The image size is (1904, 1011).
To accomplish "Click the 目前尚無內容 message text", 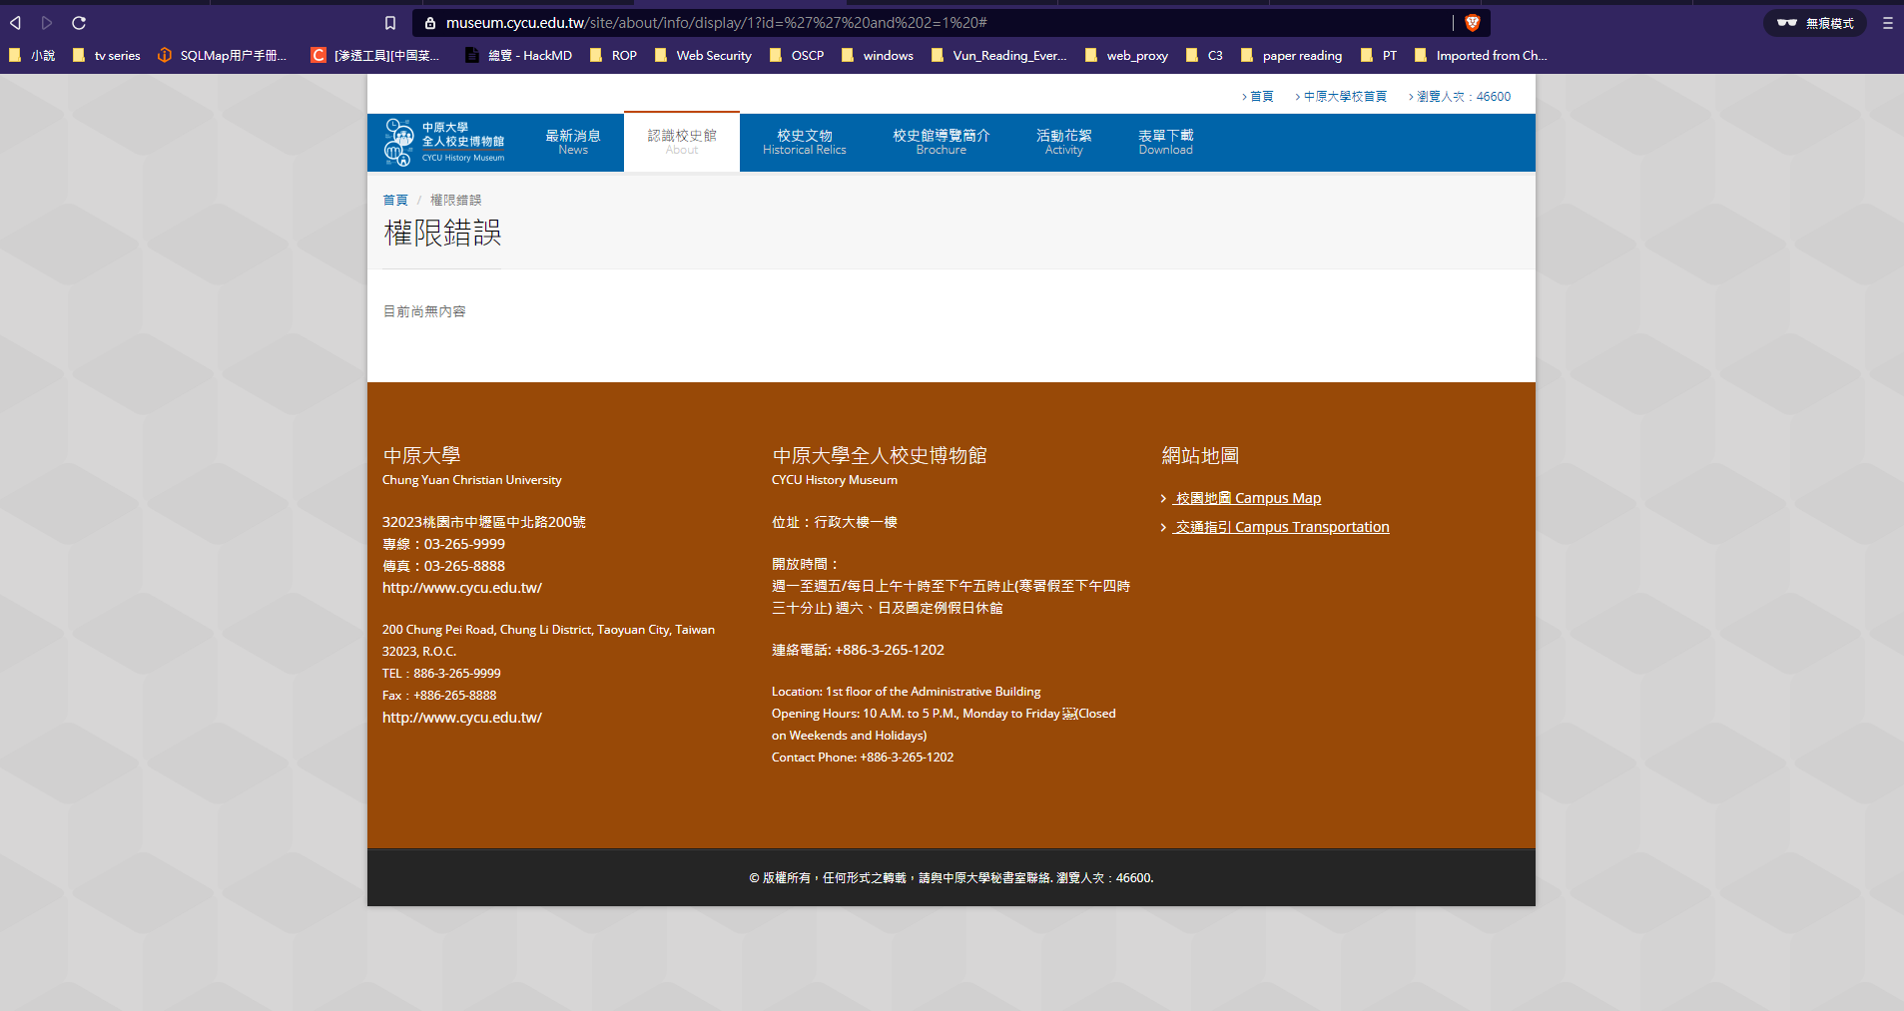I will (424, 311).
